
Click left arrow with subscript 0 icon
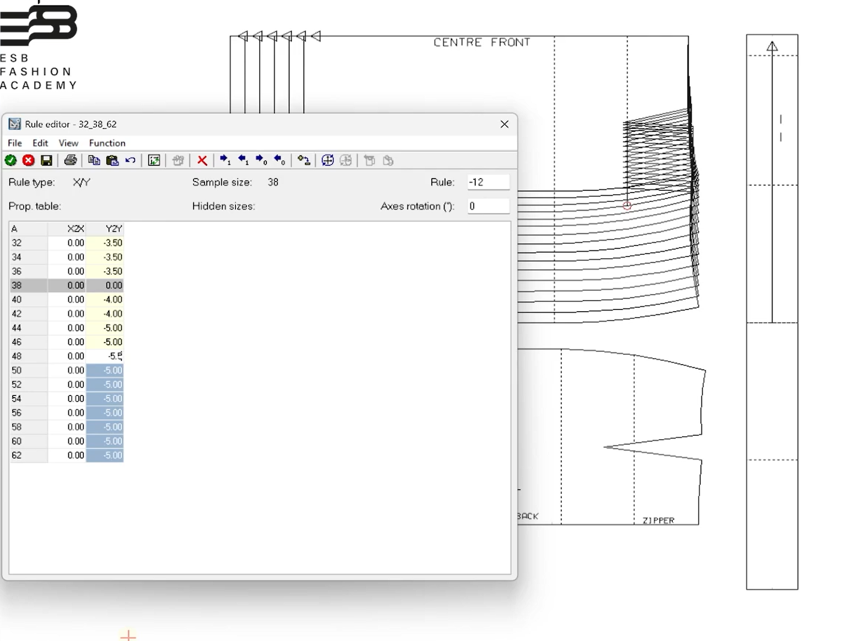280,161
